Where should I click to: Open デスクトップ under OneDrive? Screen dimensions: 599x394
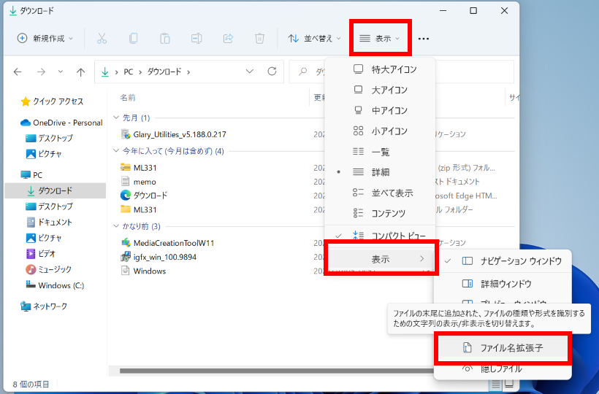(x=49, y=138)
